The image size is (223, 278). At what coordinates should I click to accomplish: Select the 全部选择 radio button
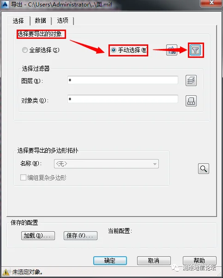click(25, 50)
